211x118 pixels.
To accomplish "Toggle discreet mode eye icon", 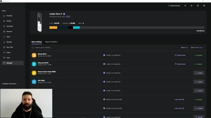I will (x=191, y=6).
